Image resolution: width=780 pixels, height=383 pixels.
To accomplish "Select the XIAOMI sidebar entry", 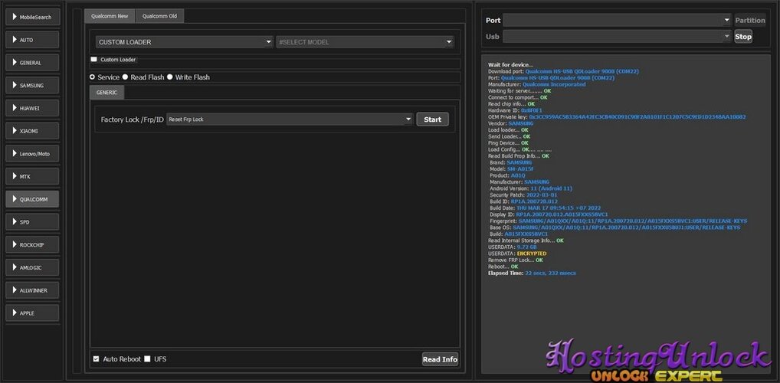I will (x=32, y=131).
